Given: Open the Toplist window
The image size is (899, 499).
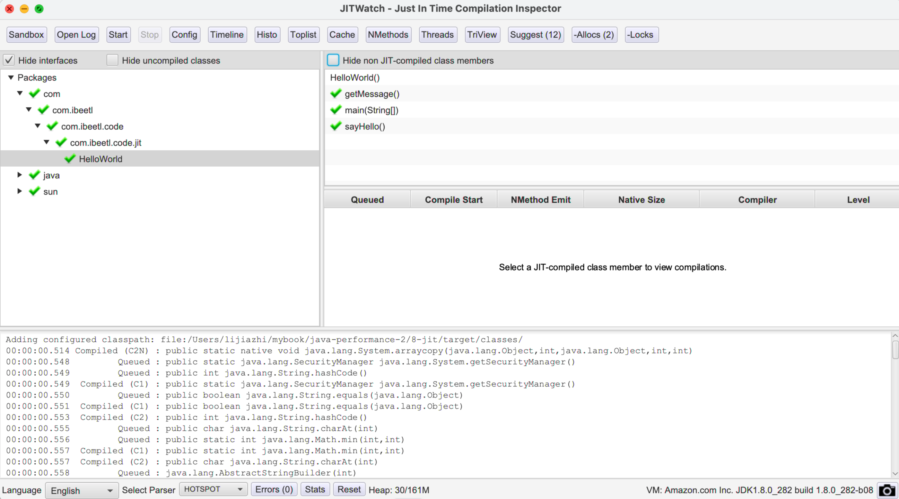Looking at the screenshot, I should (303, 35).
